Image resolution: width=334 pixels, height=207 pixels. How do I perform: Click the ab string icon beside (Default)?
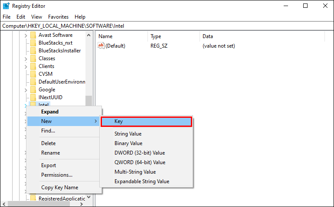tap(101, 45)
